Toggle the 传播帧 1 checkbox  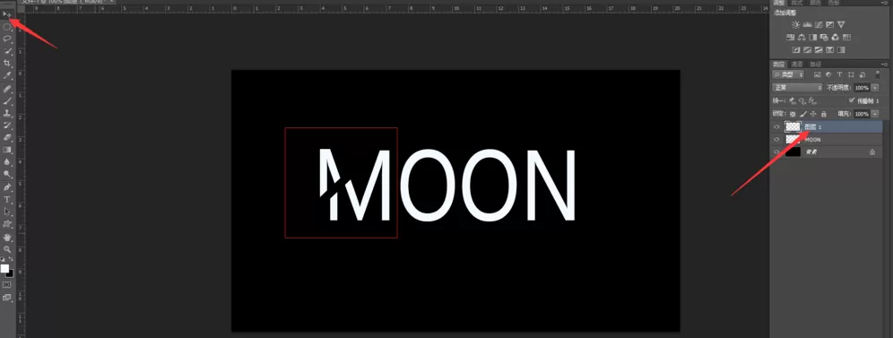click(x=852, y=100)
